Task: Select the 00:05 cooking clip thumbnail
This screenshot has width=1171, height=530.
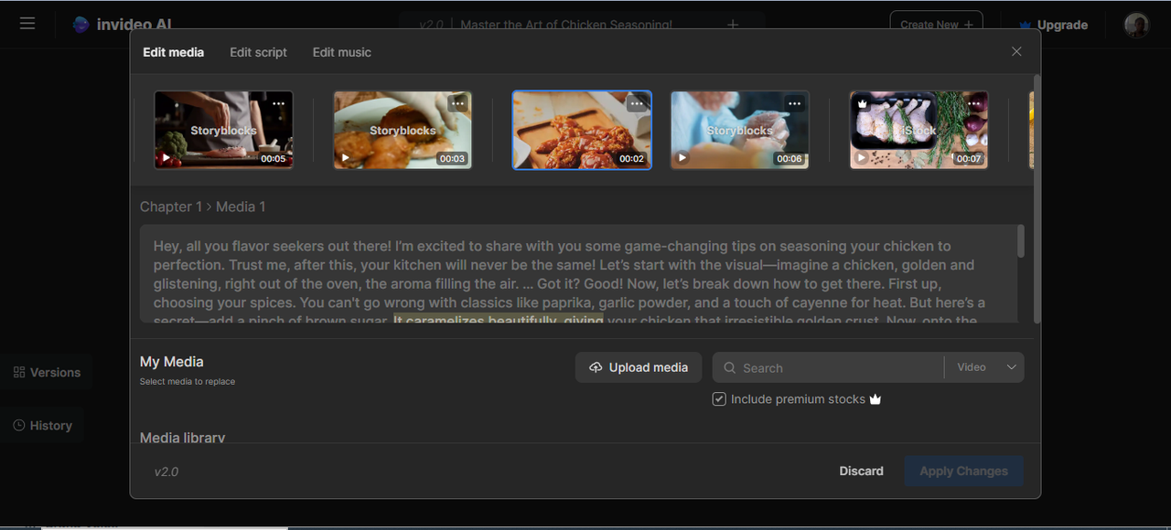Action: pos(223,130)
